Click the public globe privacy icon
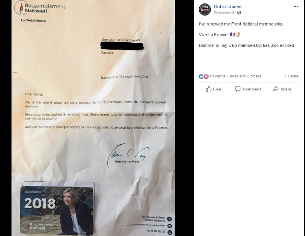 (x=239, y=13)
